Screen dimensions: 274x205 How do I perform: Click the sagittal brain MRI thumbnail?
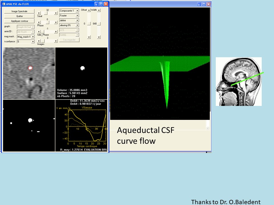pos(239,81)
